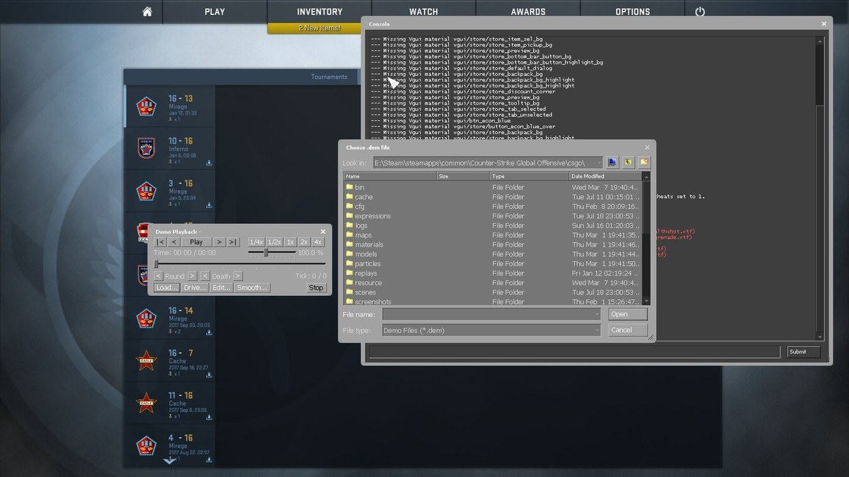
Task: Click Open in file dialog
Action: coord(628,314)
